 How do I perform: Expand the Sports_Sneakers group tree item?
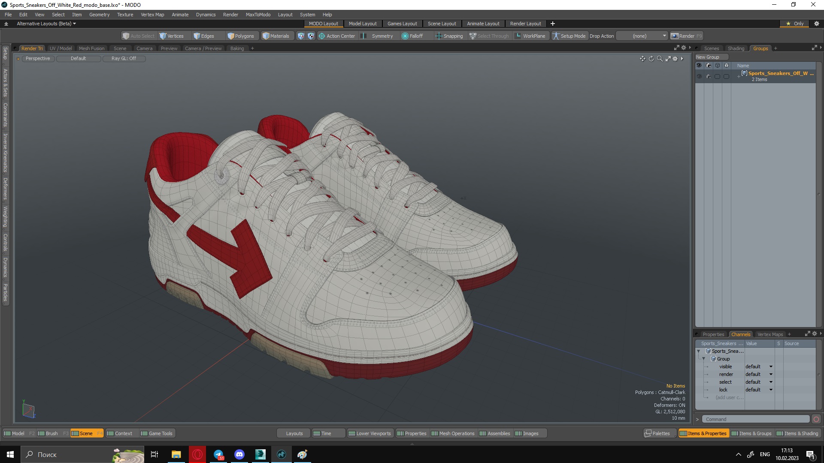(739, 76)
